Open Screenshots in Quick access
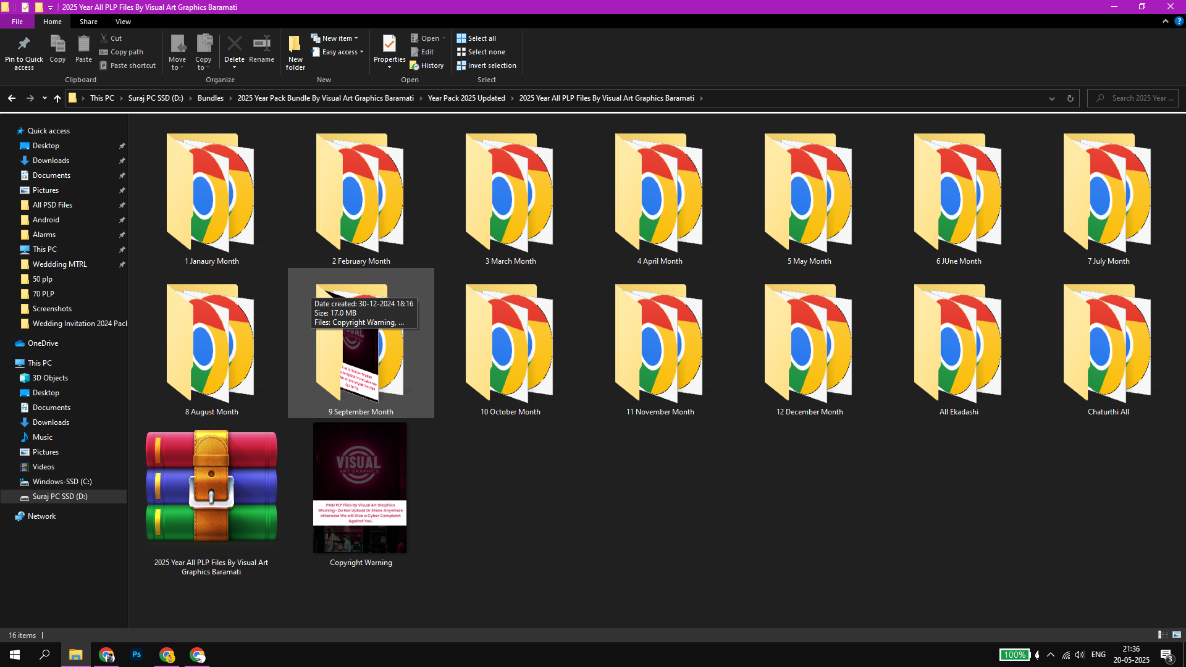1186x667 pixels. pos(52,309)
